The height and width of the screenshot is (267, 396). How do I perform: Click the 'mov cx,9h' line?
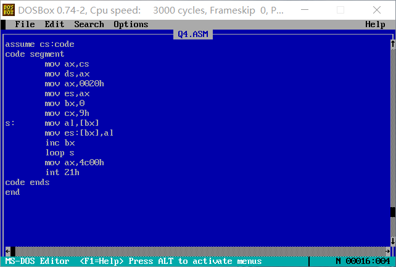point(67,113)
